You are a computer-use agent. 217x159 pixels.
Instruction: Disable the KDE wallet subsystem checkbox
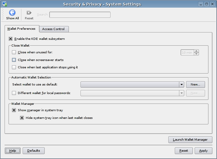click(x=11, y=39)
